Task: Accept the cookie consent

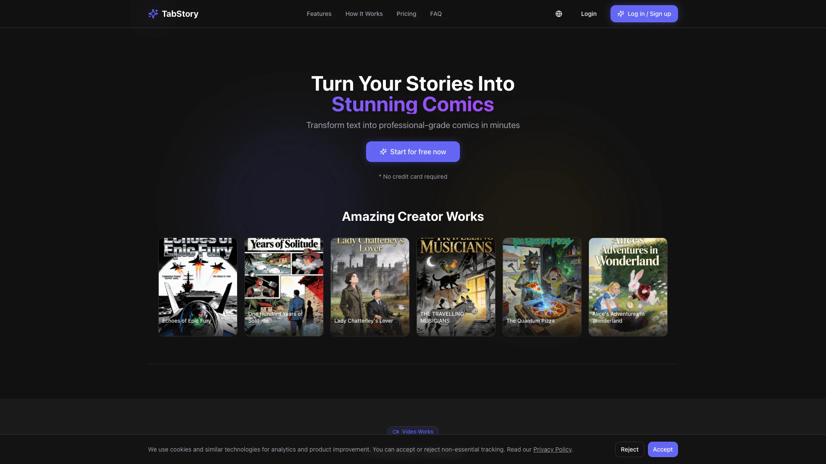Action: (x=662, y=449)
